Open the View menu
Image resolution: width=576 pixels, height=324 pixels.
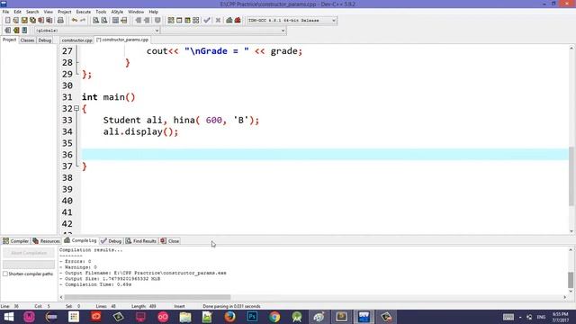coord(48,12)
